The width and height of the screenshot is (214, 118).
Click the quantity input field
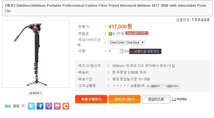[x=114, y=51]
